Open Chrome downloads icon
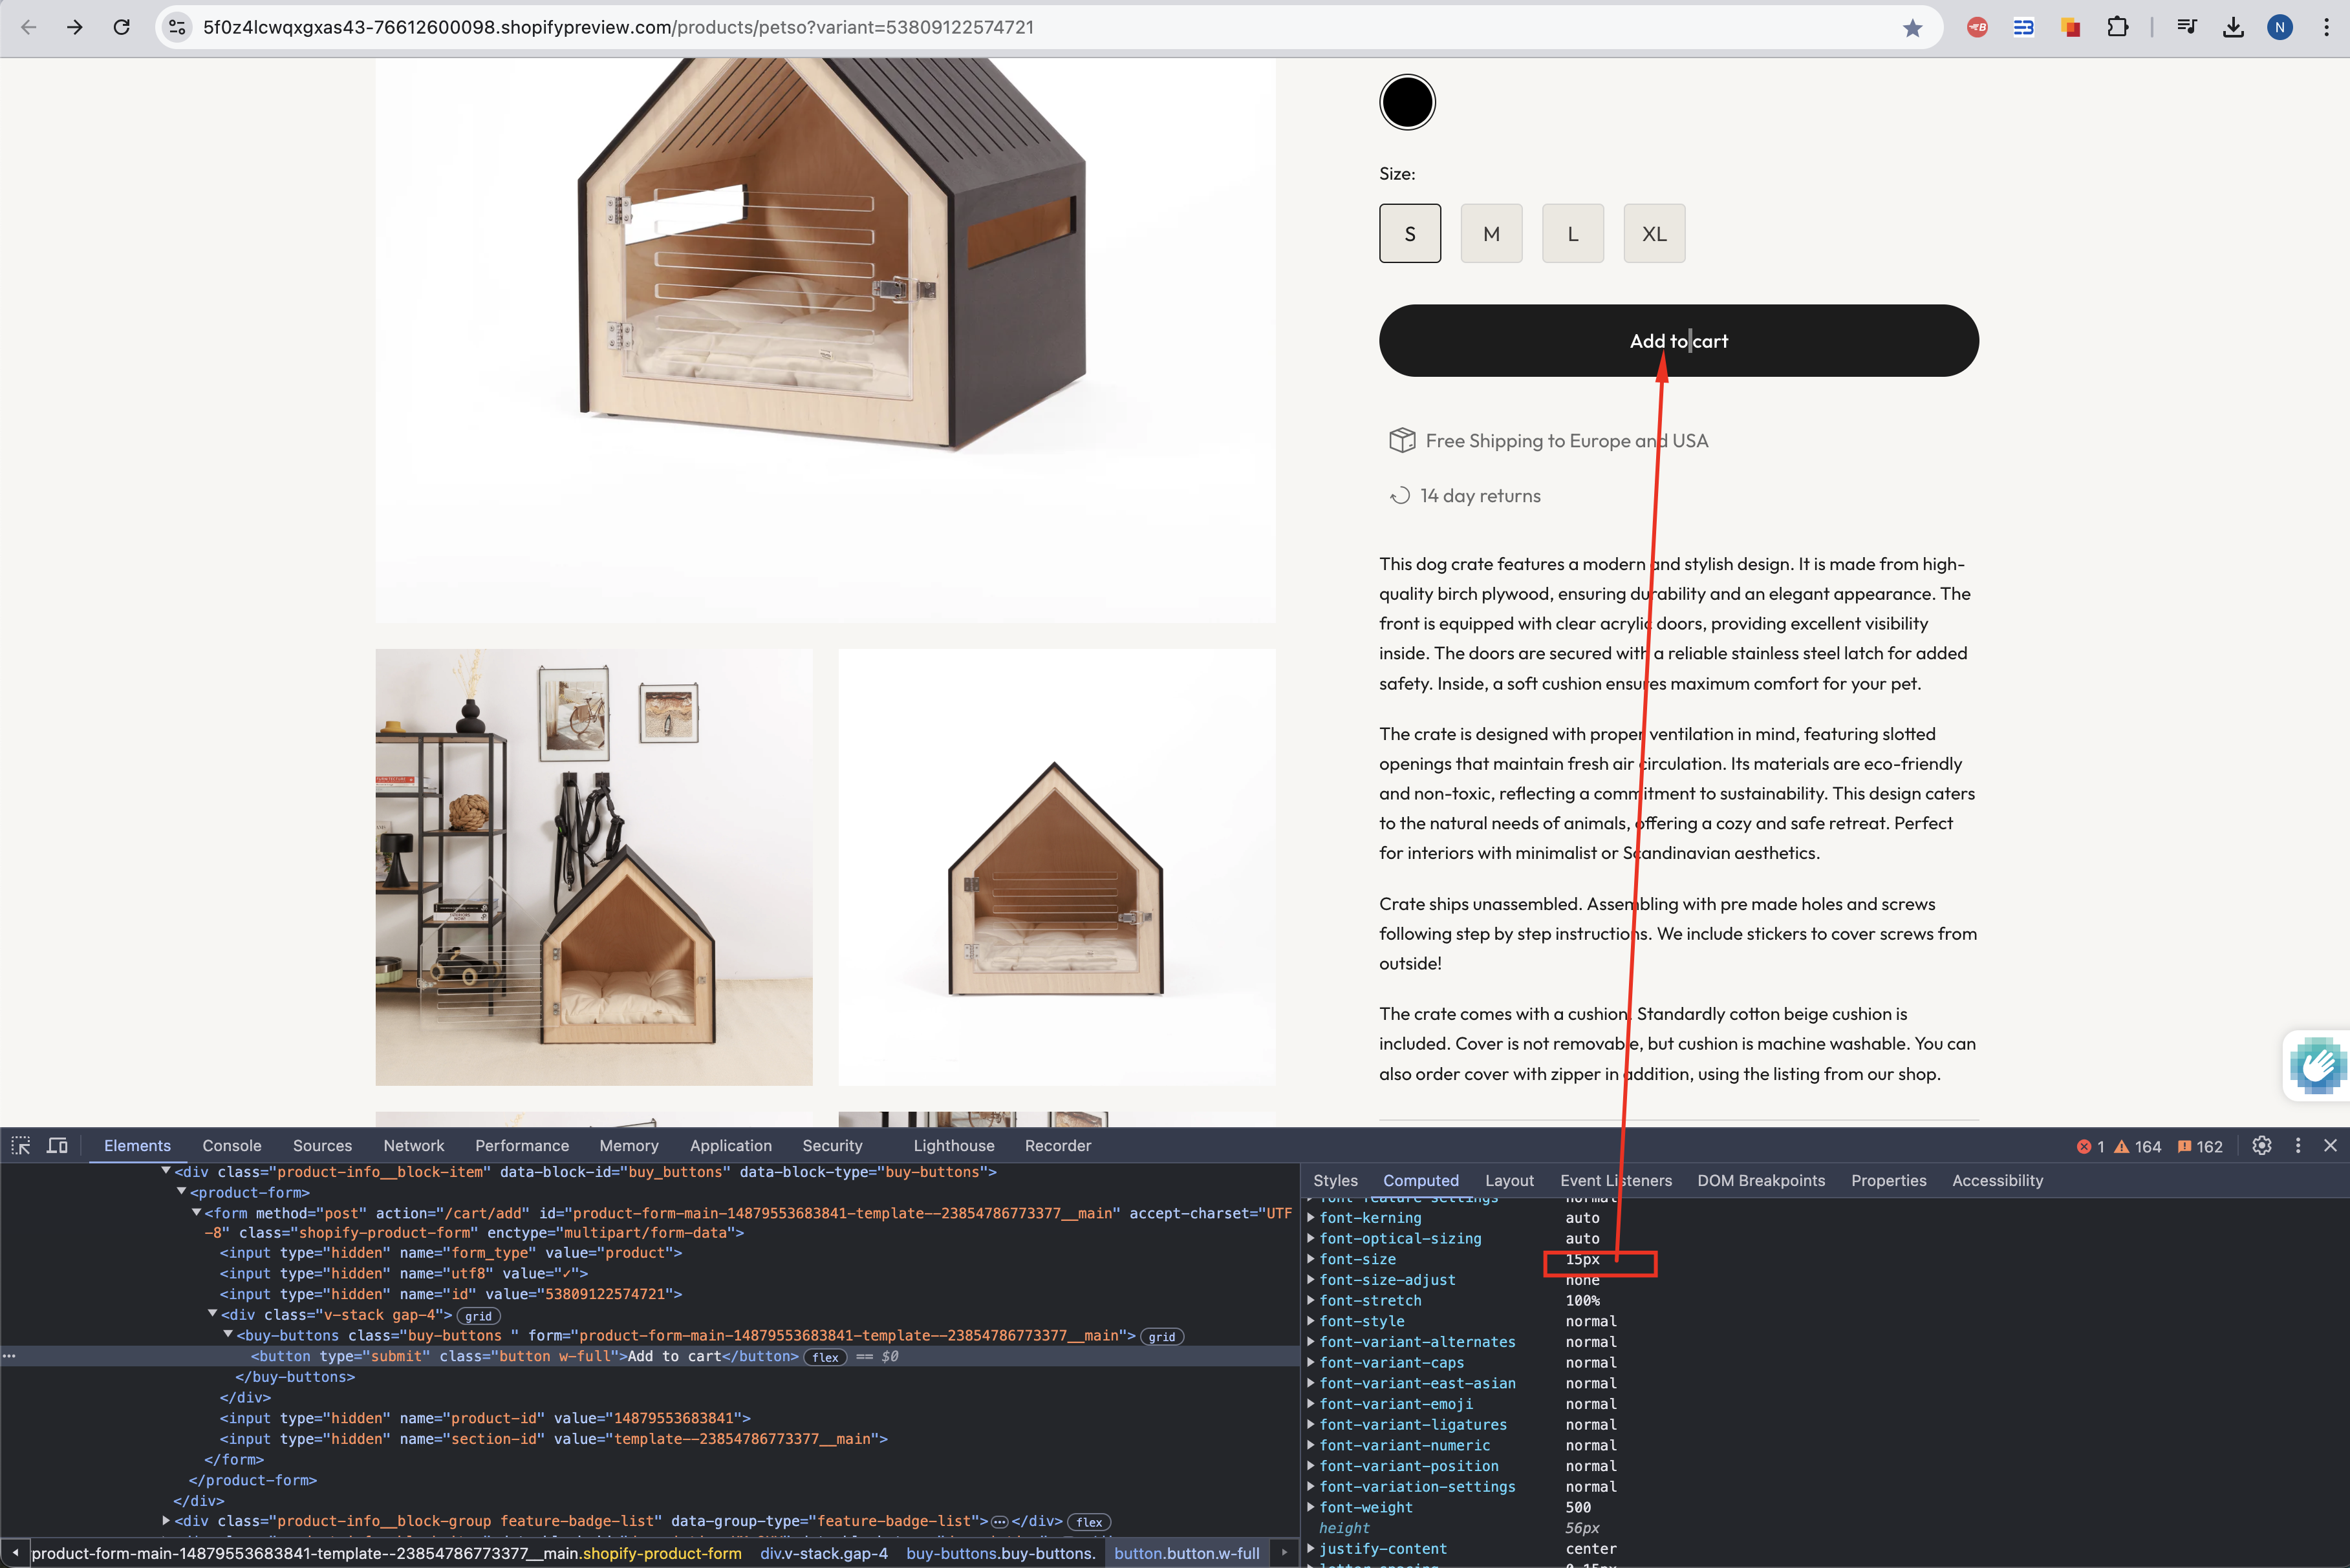 (x=2233, y=28)
